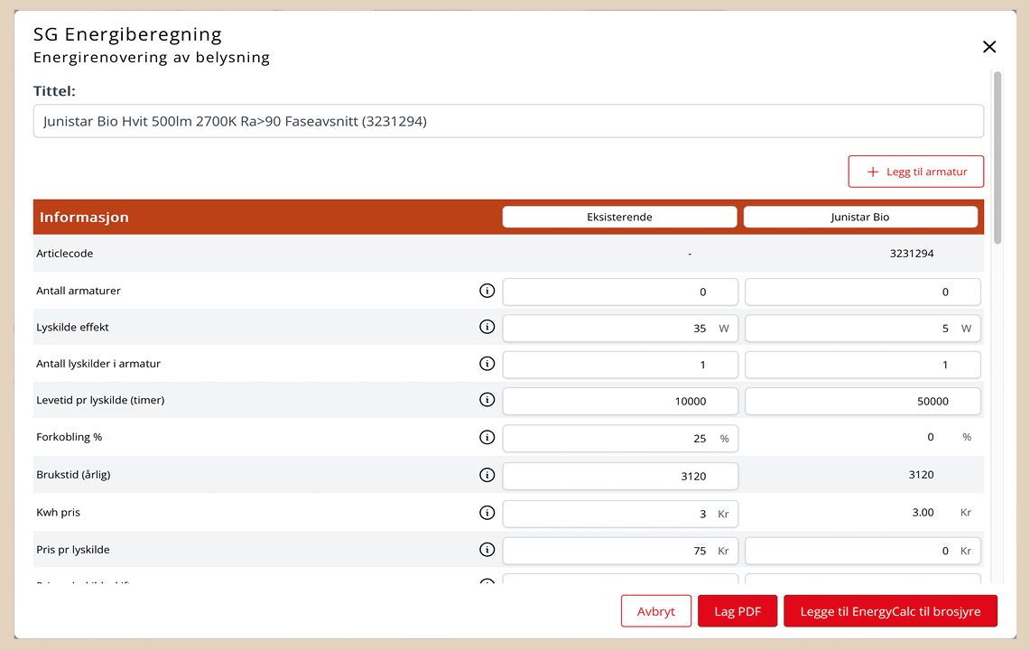Show Brukstid (årlig) info tooltip icon
Screen dimensions: 1030x650
point(487,475)
